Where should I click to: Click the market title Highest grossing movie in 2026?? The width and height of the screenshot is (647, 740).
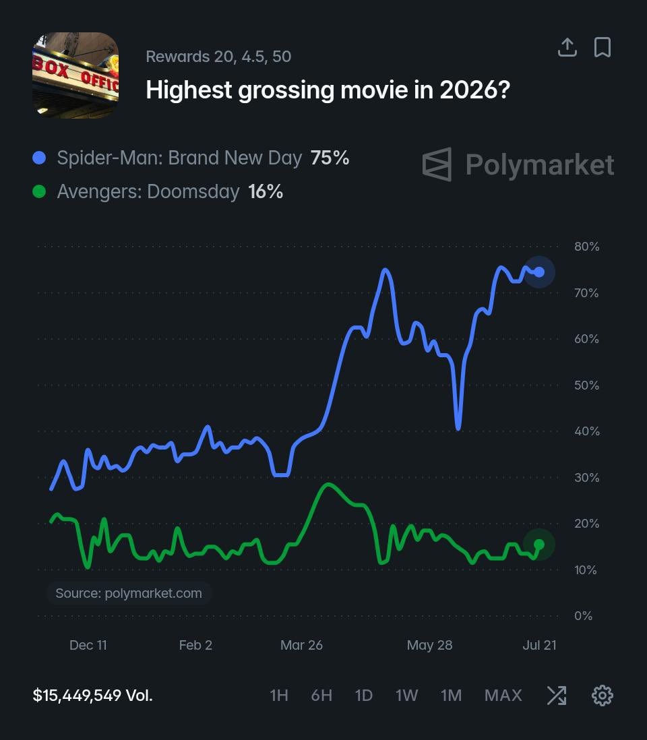point(328,90)
